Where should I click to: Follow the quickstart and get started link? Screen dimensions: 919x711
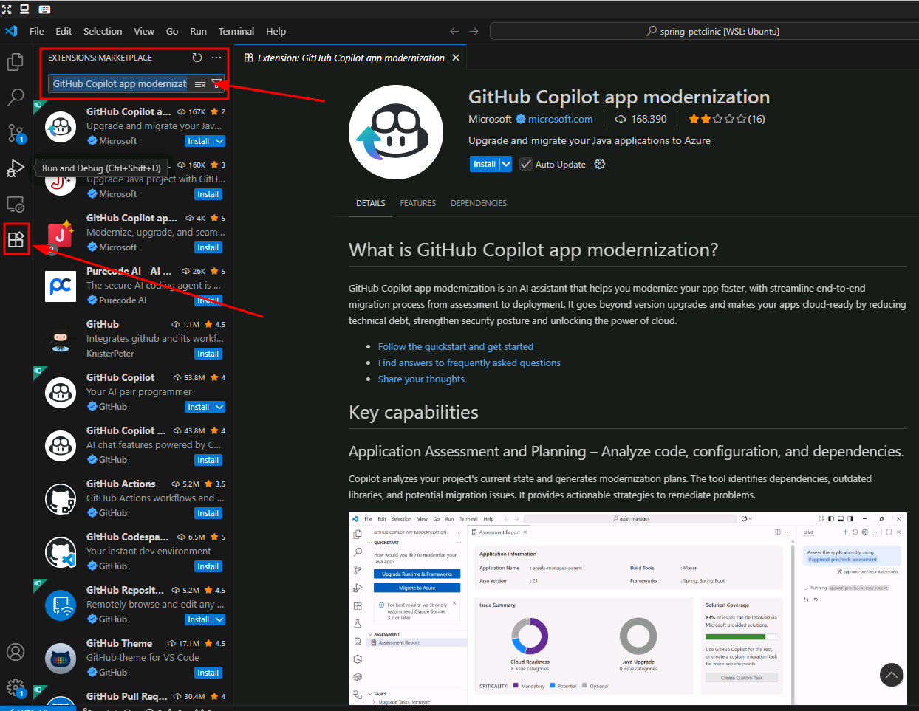point(455,346)
